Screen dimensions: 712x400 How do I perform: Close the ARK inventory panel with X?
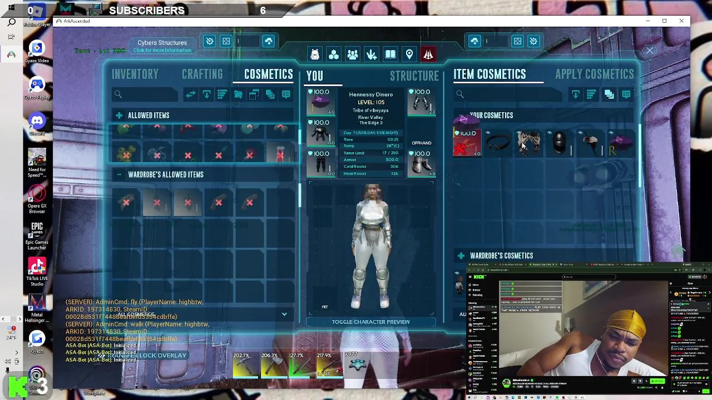tap(650, 51)
